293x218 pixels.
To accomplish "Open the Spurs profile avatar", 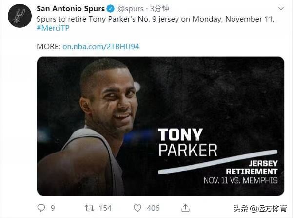I will point(20,16).
